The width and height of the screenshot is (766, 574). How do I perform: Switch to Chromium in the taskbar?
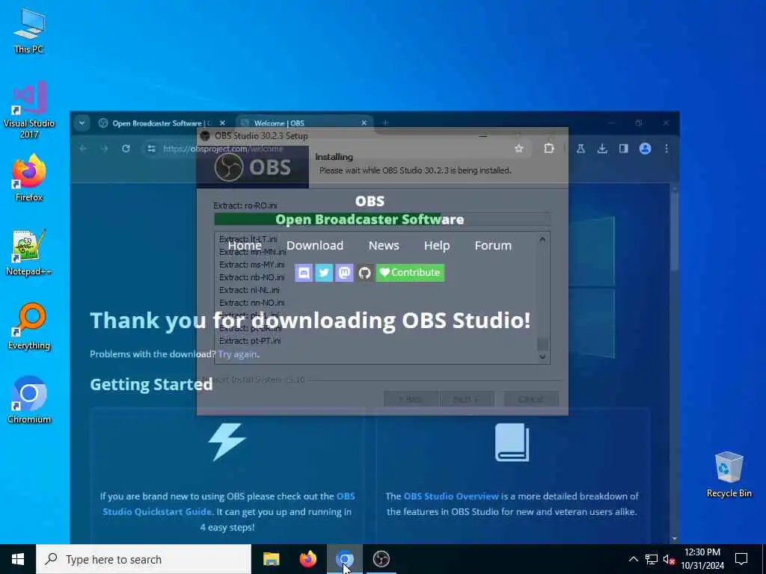(344, 559)
